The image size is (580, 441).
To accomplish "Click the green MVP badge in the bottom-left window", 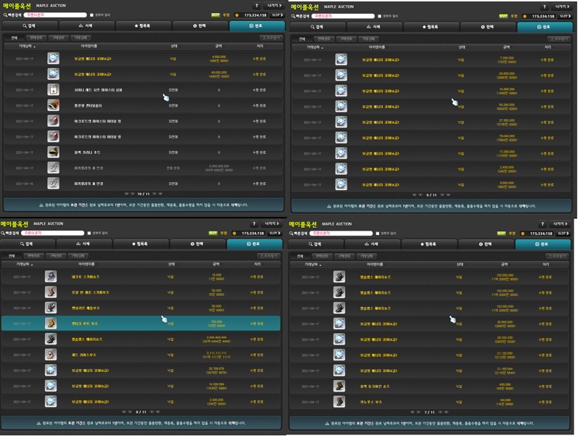I will 213,233.
